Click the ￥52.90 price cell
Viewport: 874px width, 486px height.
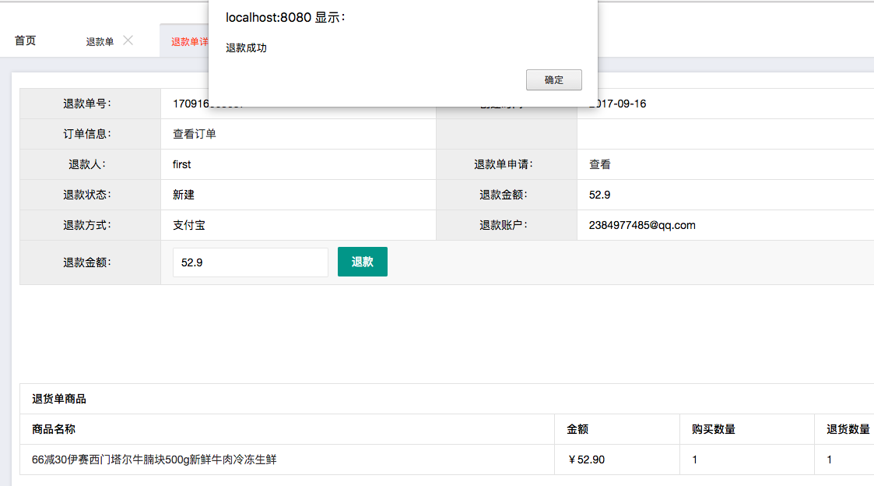pyautogui.click(x=587, y=460)
